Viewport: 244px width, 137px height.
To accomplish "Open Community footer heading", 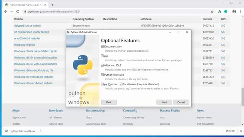I will (130, 110).
